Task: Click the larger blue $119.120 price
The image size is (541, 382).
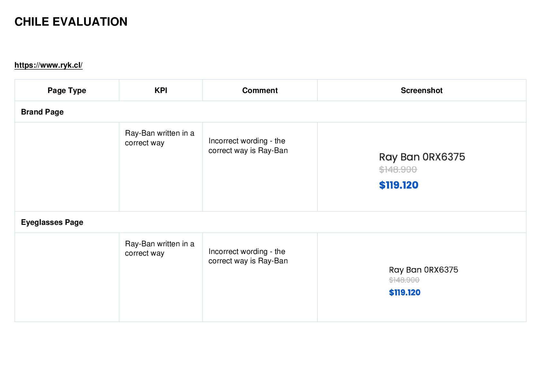Action: tap(399, 185)
